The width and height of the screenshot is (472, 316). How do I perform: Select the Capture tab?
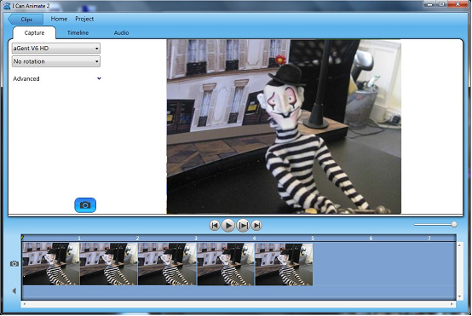coord(34,32)
